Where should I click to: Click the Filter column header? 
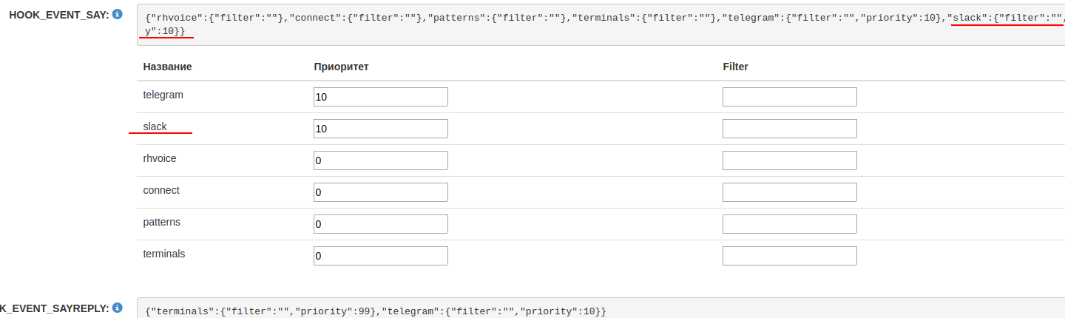[x=735, y=67]
